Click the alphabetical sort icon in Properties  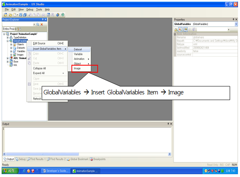click(x=180, y=30)
